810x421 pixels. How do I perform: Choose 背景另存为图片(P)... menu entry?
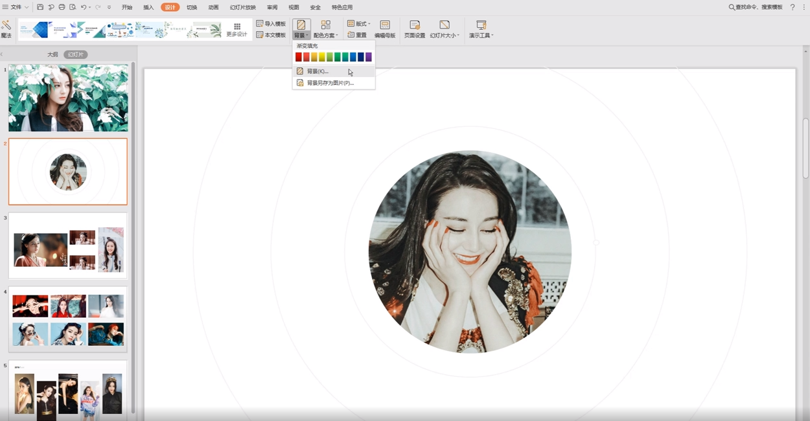(x=334, y=83)
